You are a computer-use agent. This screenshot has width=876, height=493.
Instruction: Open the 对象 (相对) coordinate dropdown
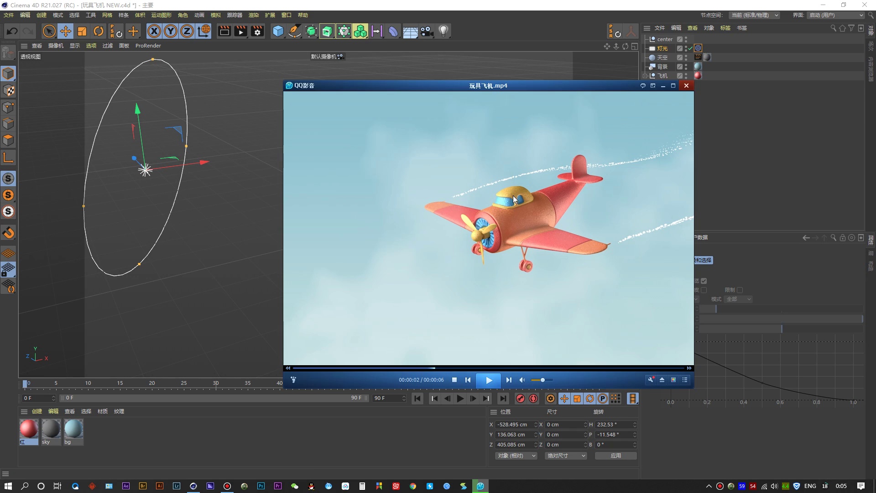click(x=516, y=456)
